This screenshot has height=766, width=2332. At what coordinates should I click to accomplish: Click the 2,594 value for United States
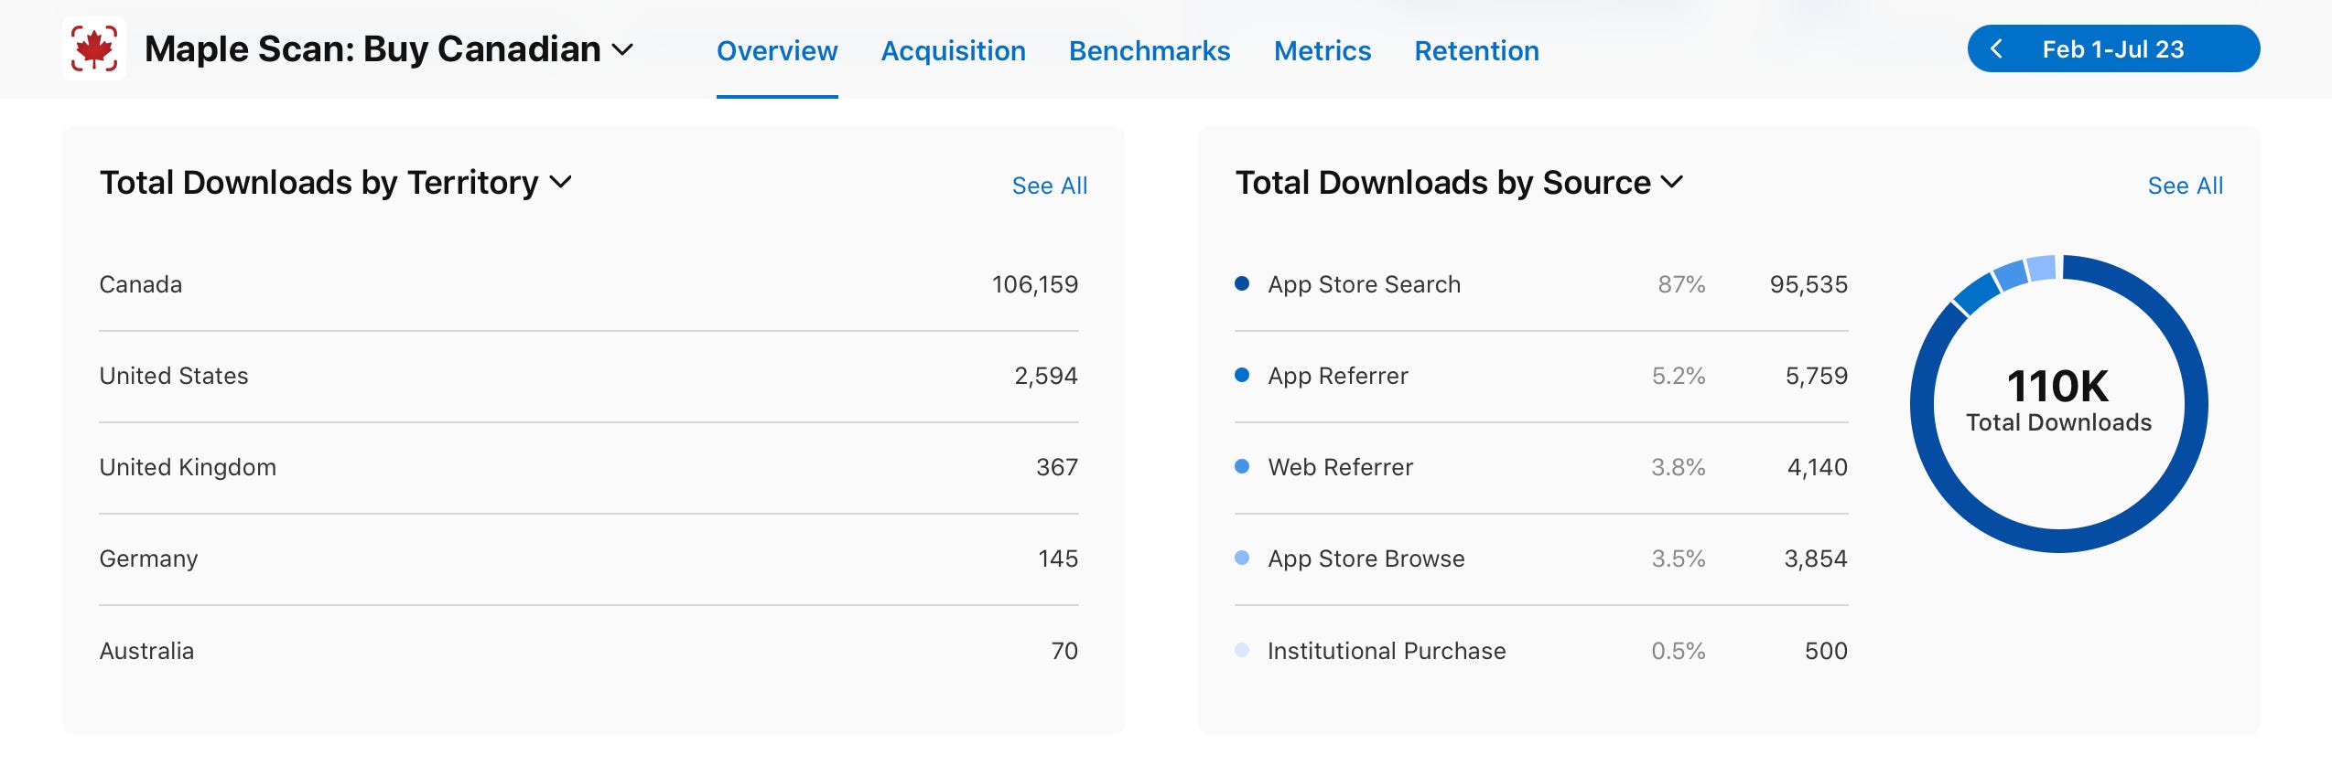(1045, 376)
